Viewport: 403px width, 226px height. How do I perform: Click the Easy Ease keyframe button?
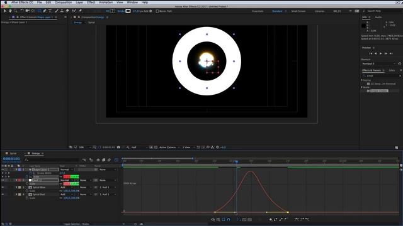point(297,219)
